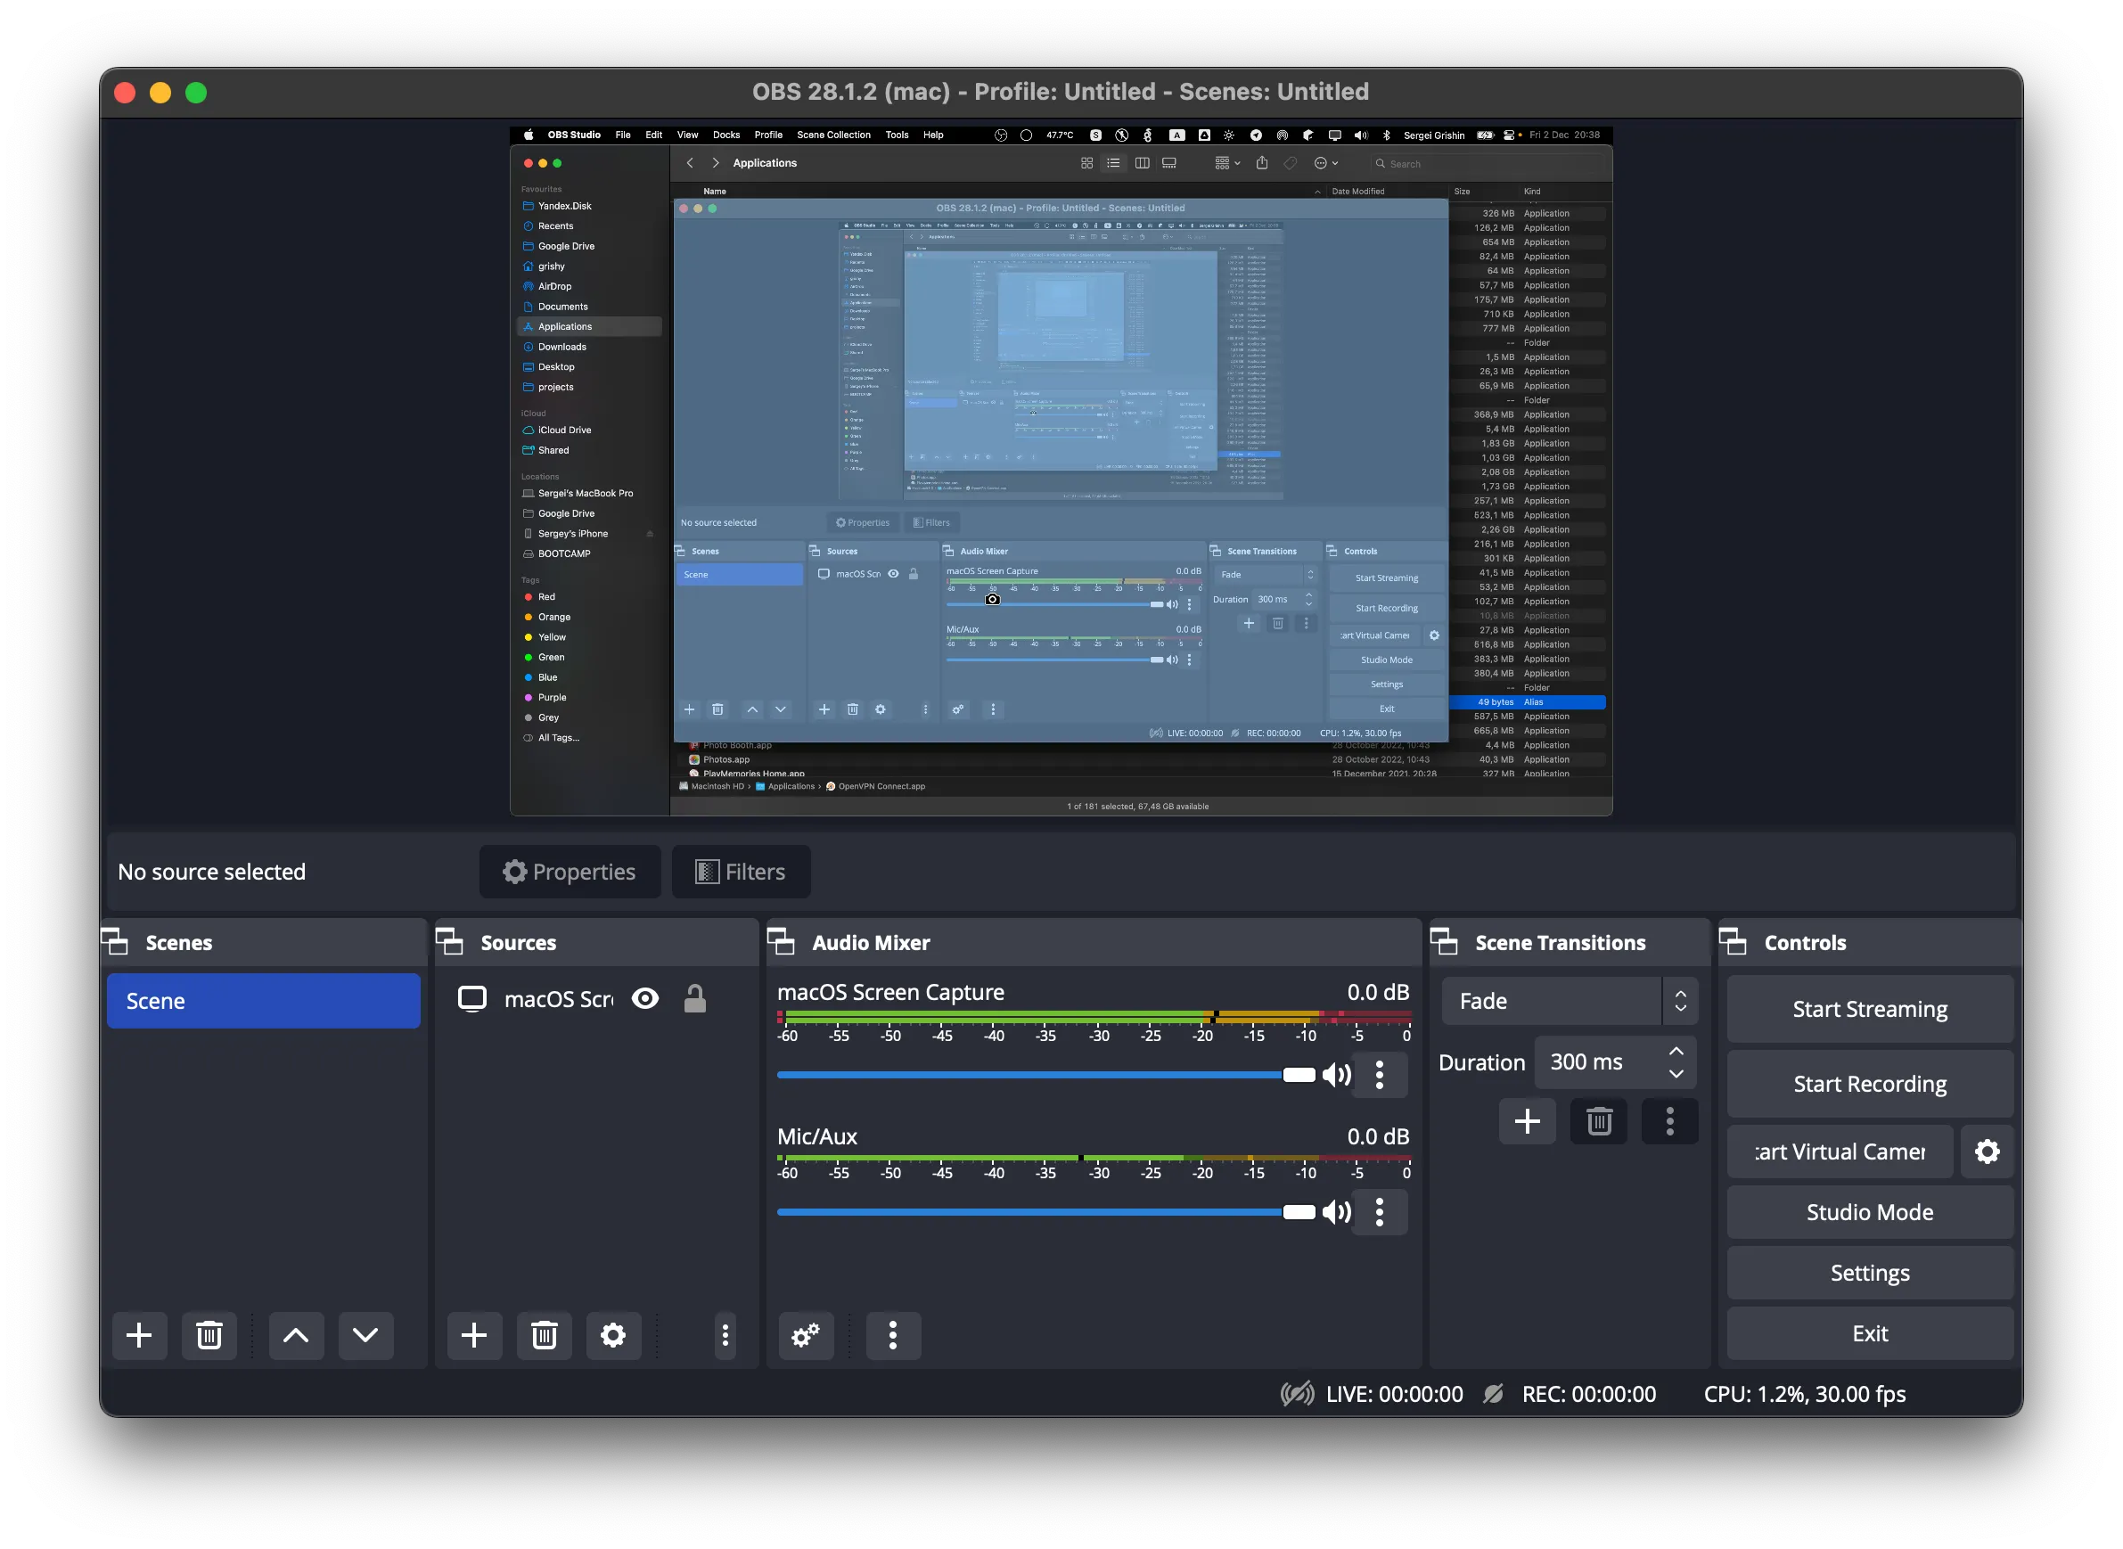Viewport: 2123px width, 1549px height.
Task: Toggle lock on macOS Screen Capture source
Action: (x=695, y=998)
